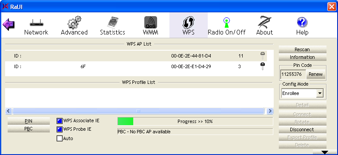
Task: Click the Progress 10% bar
Action: pos(195,121)
